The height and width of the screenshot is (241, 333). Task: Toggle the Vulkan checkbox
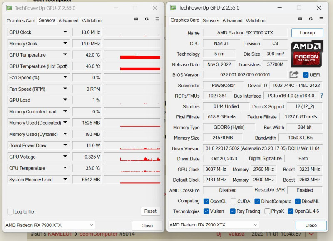[x=206, y=211]
